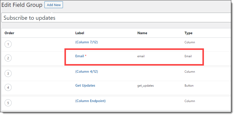This screenshot has height=116, width=235.
Task: Select order handle number 1
Action: point(8,44)
